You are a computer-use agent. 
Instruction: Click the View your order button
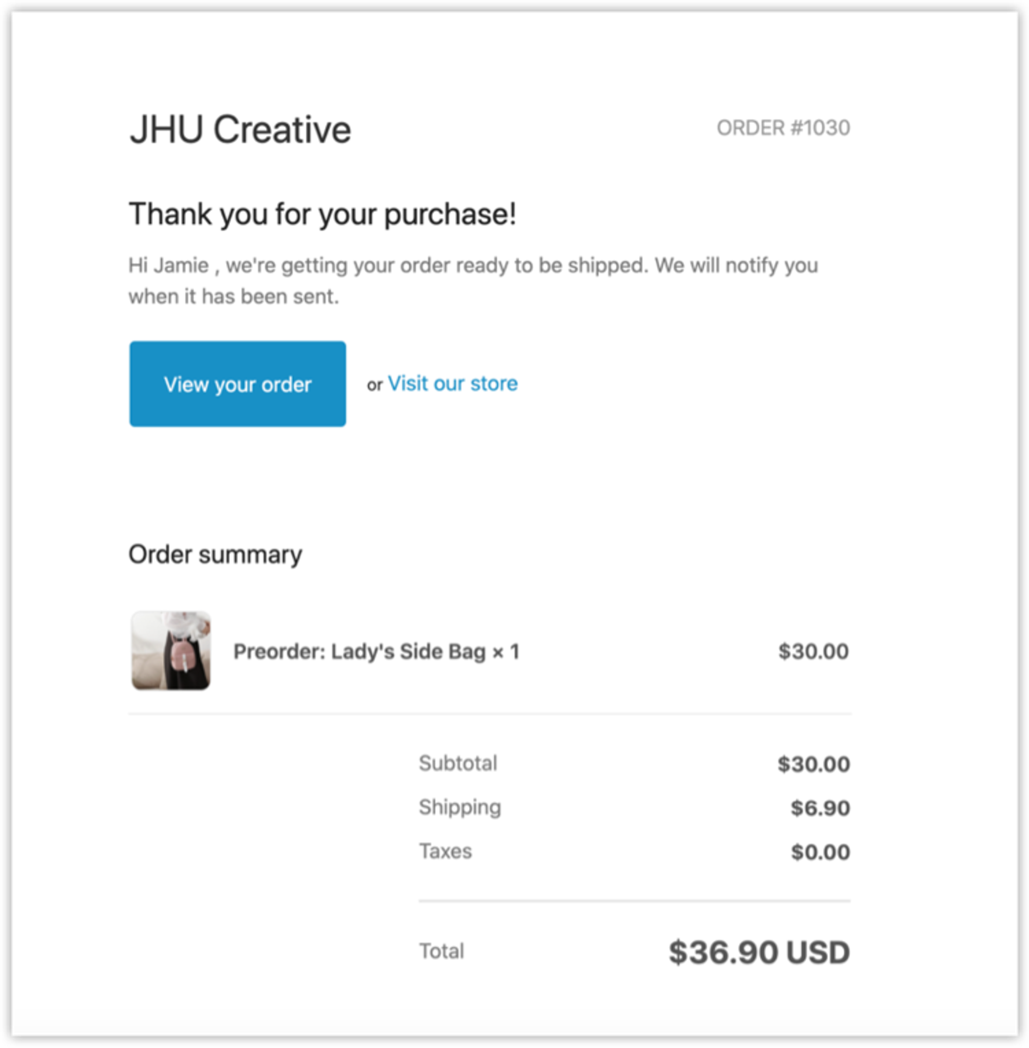[237, 384]
